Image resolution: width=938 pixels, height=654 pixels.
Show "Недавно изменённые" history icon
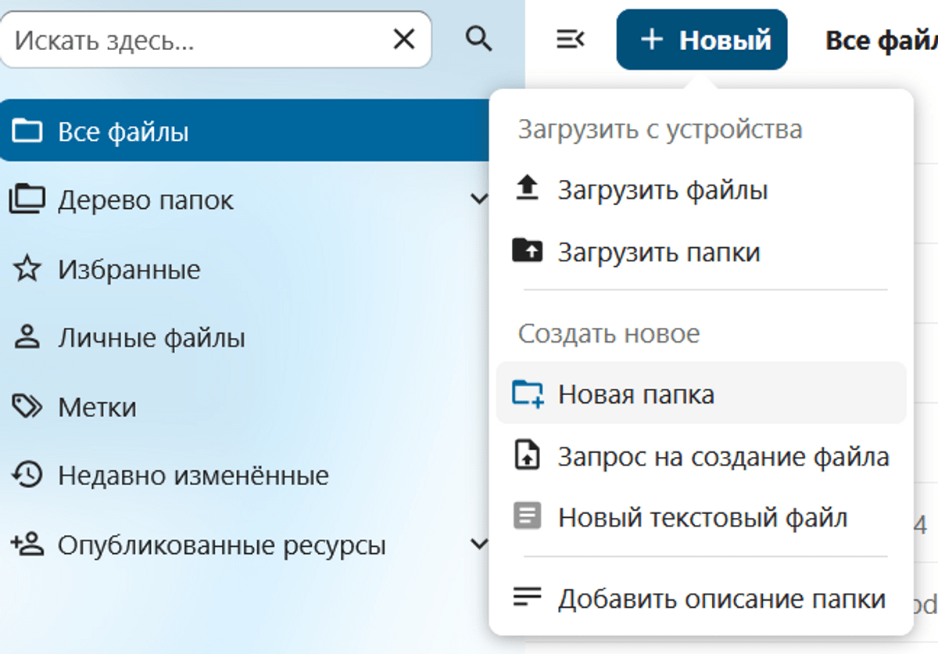tap(27, 475)
